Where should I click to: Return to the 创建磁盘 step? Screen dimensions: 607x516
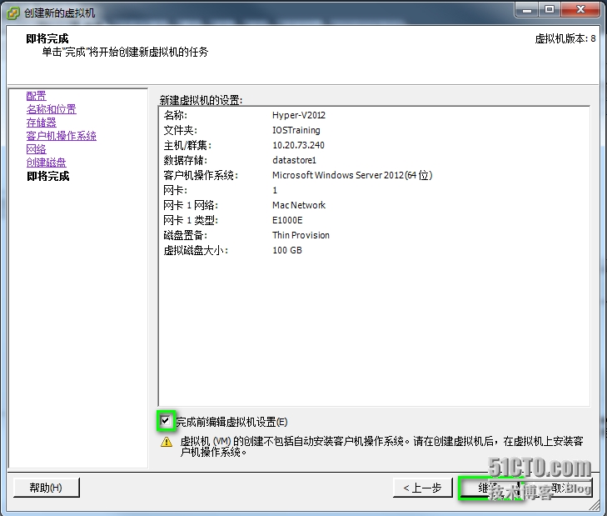pos(46,163)
